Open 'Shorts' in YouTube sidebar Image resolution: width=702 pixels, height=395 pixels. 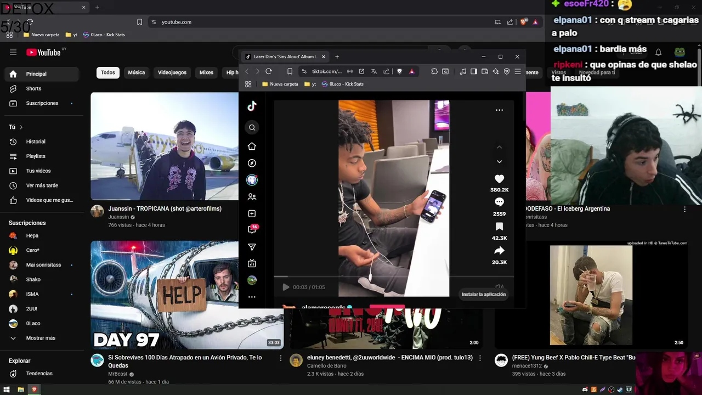coord(41,88)
